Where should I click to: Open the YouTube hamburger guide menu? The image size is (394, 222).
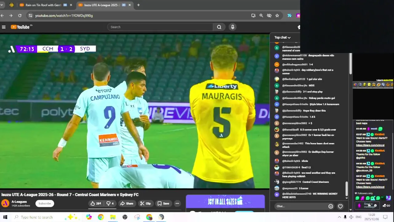pyautogui.click(x=4, y=27)
